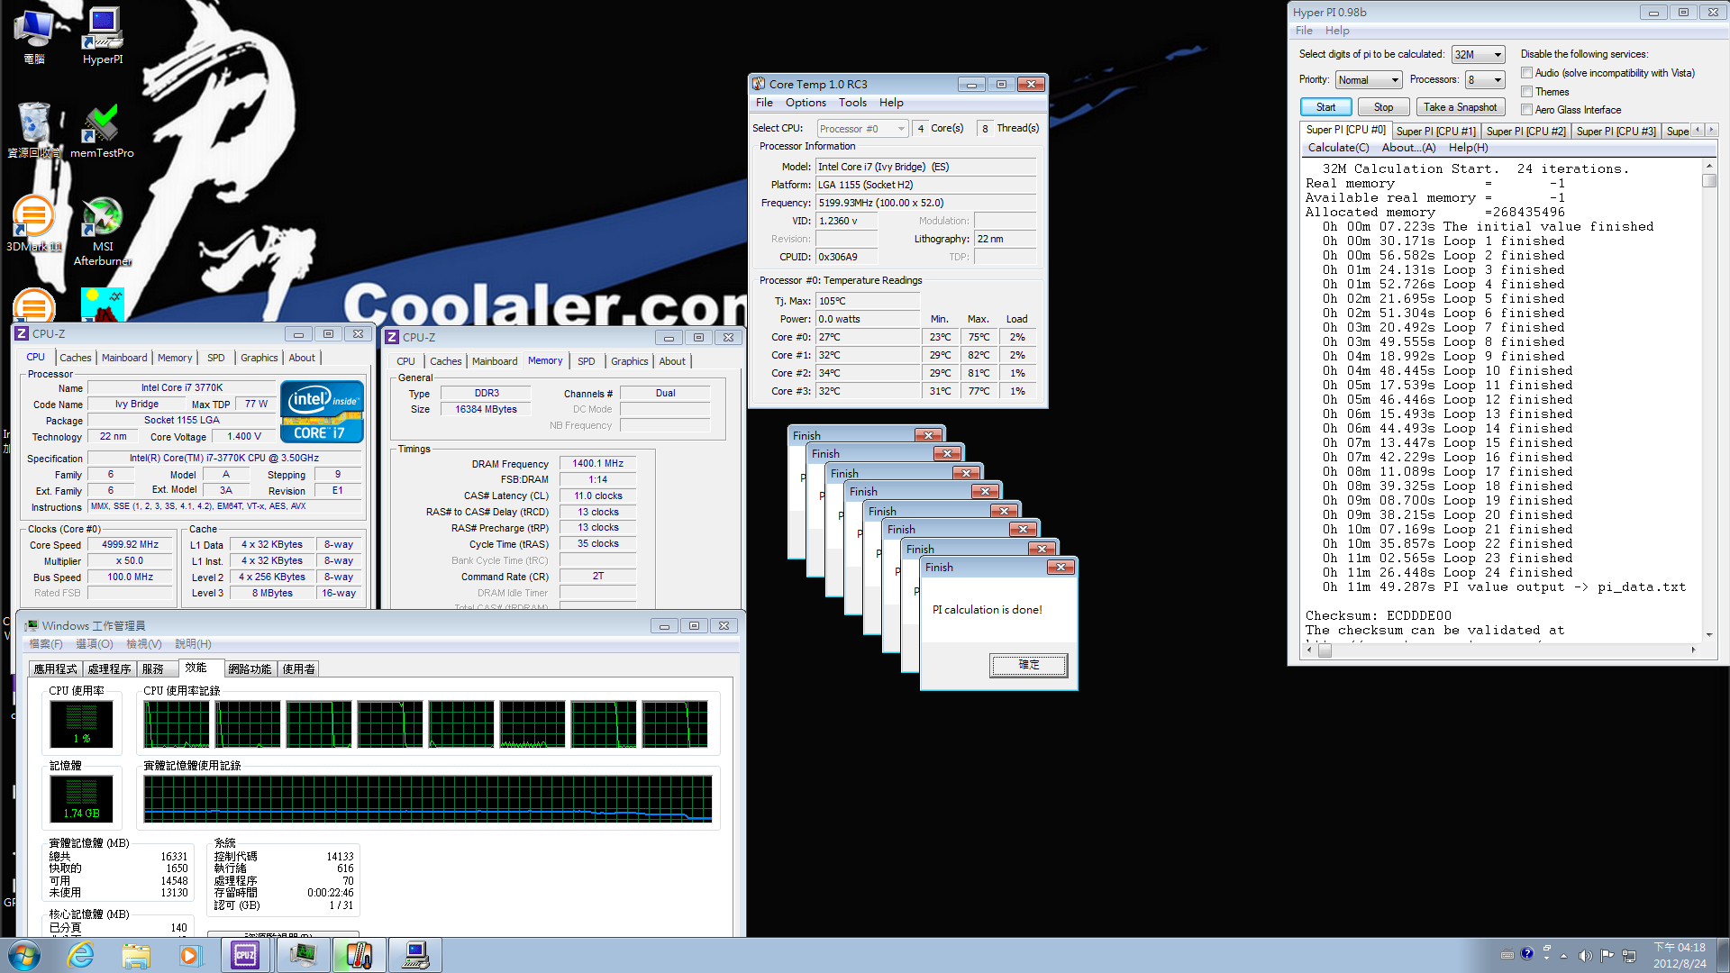The image size is (1730, 973).
Task: Click the Stop button in Hyper PI
Action: click(1383, 107)
